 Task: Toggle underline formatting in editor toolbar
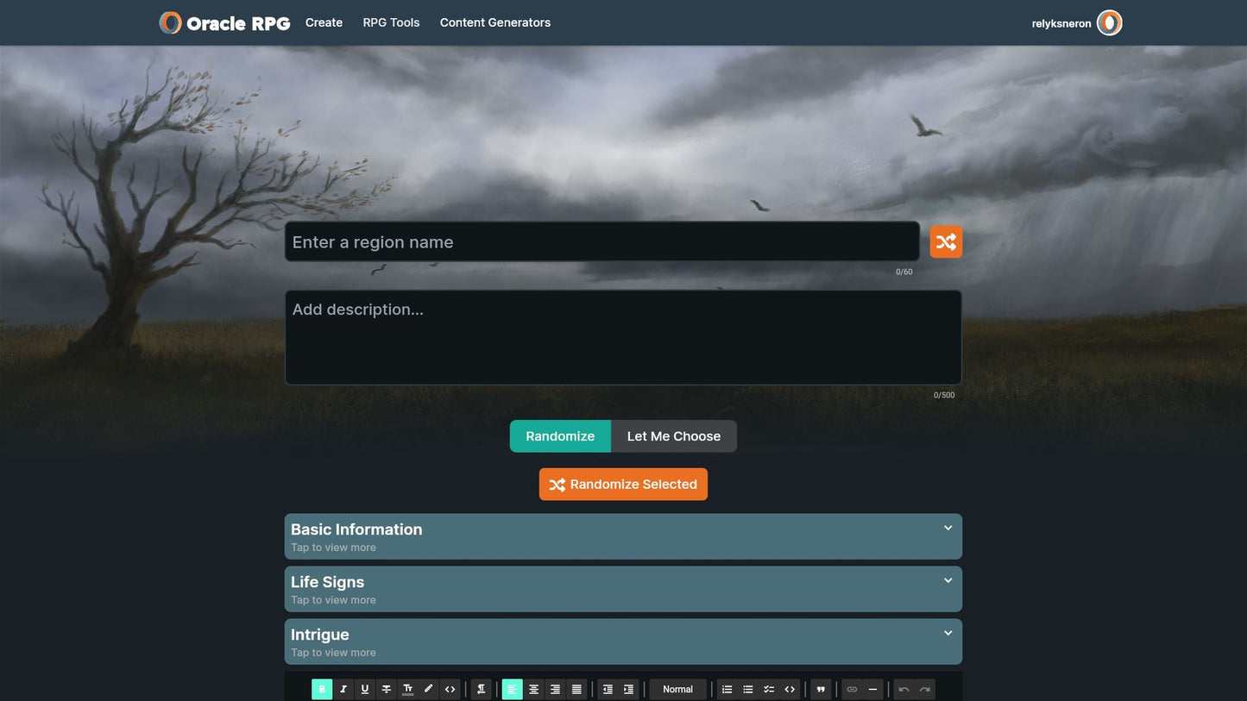coord(365,689)
